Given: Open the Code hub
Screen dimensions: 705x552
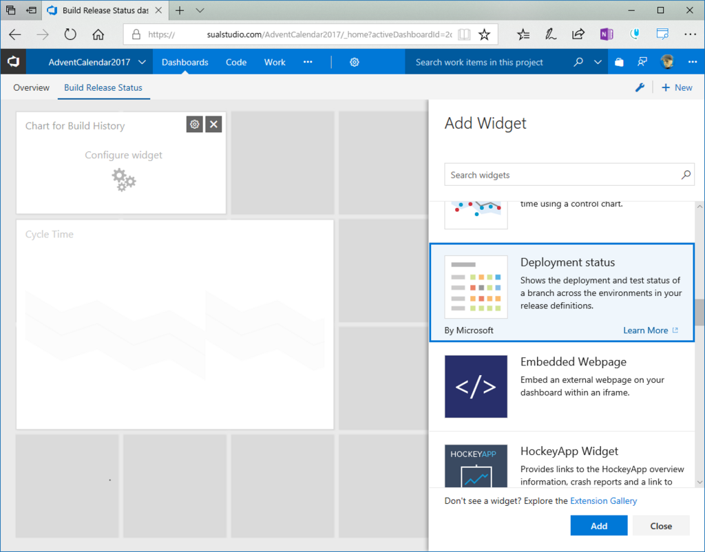Looking at the screenshot, I should click(x=236, y=62).
